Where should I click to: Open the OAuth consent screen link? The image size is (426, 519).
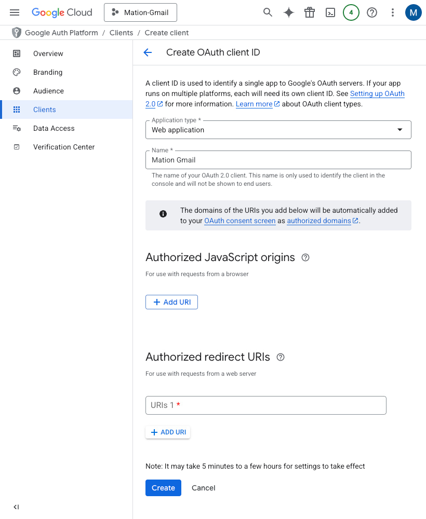tap(240, 221)
